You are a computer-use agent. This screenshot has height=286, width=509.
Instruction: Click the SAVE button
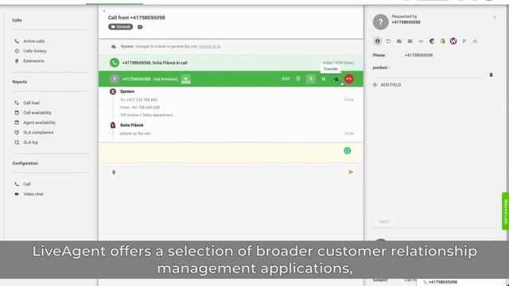pos(384,222)
